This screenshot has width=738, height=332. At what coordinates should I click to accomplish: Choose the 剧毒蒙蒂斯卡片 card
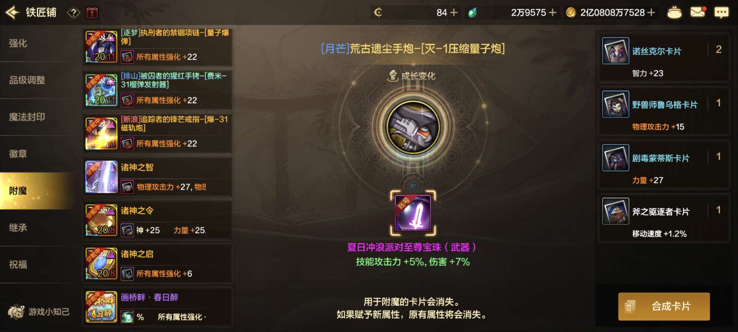click(664, 165)
